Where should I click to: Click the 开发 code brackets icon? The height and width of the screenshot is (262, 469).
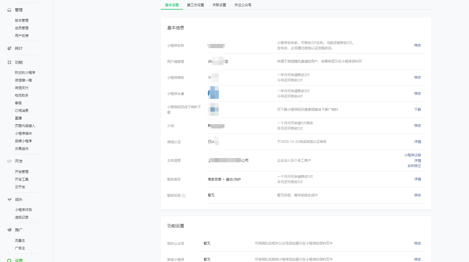point(9,161)
